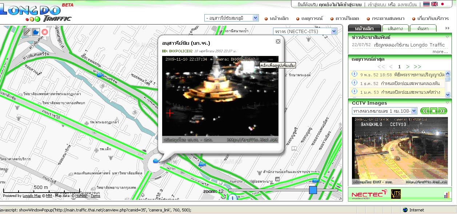
Task: Switch language to Japanese flag
Action: [x=442, y=4]
